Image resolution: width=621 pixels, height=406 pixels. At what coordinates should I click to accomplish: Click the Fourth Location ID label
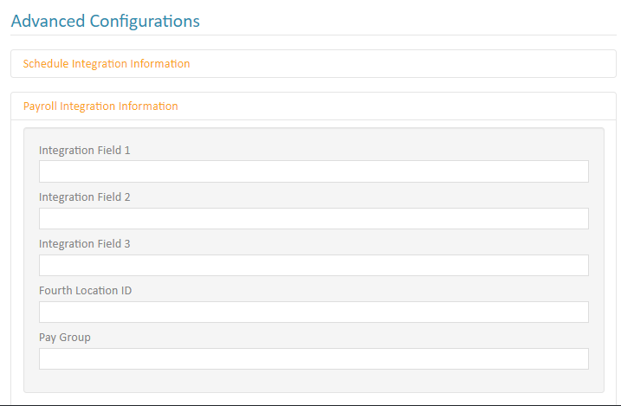click(85, 291)
